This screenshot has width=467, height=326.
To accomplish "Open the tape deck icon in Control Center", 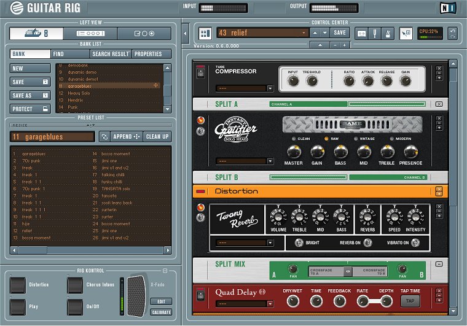I will (362, 33).
